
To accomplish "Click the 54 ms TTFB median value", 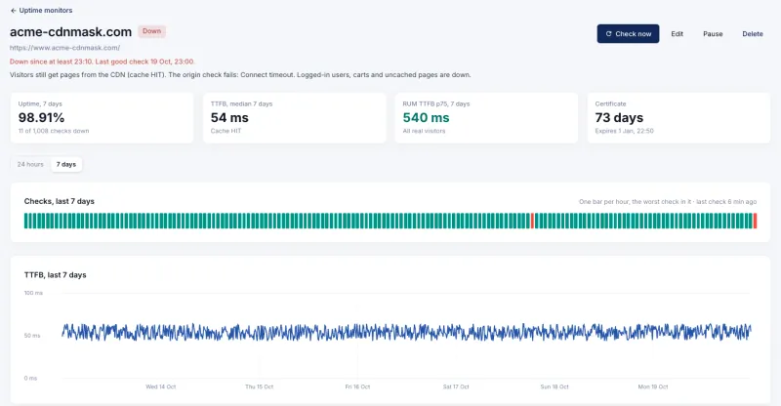I will coord(229,117).
